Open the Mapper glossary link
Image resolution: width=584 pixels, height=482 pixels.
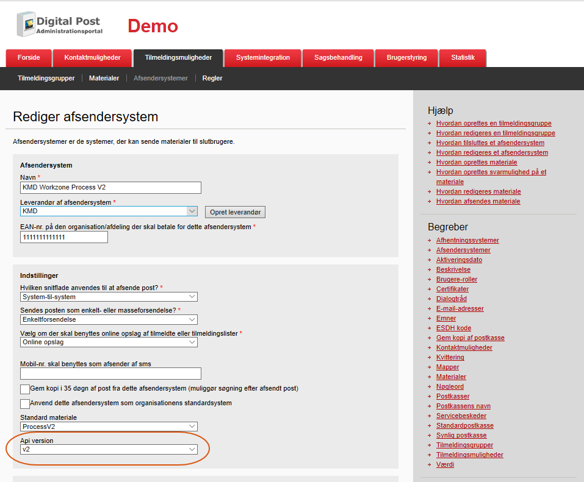448,367
